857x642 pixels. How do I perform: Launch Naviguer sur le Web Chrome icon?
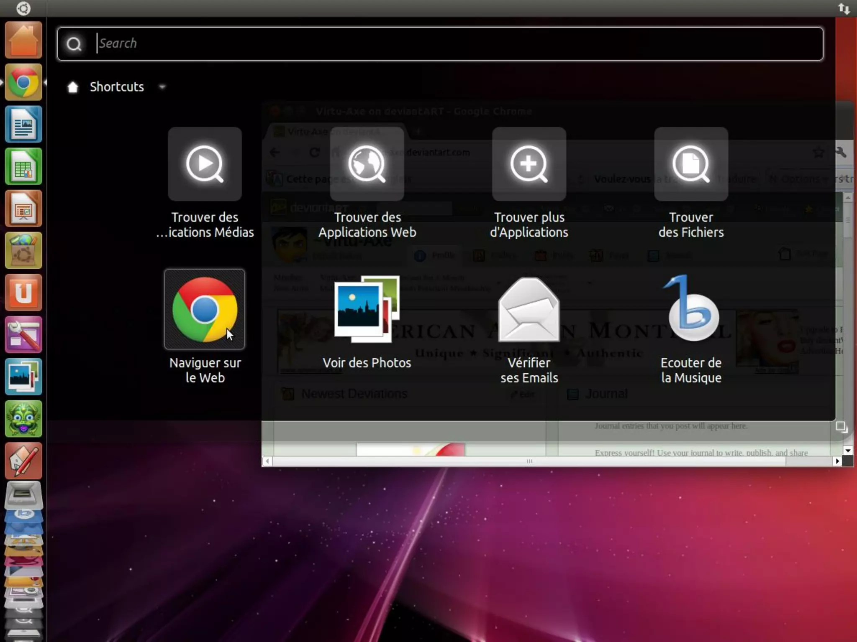coord(205,309)
